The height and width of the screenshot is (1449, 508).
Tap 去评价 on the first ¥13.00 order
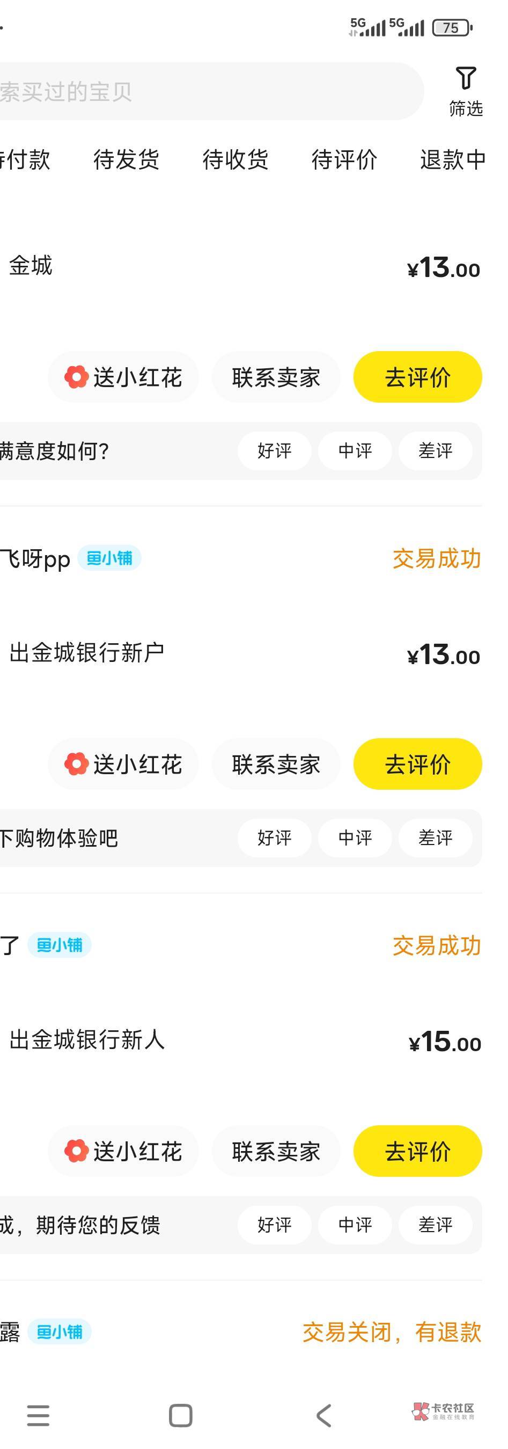pos(417,377)
